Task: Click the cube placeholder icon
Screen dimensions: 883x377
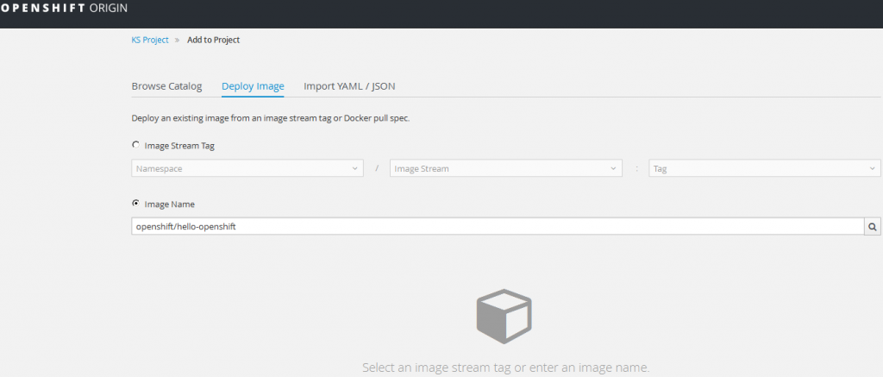Action: point(504,316)
